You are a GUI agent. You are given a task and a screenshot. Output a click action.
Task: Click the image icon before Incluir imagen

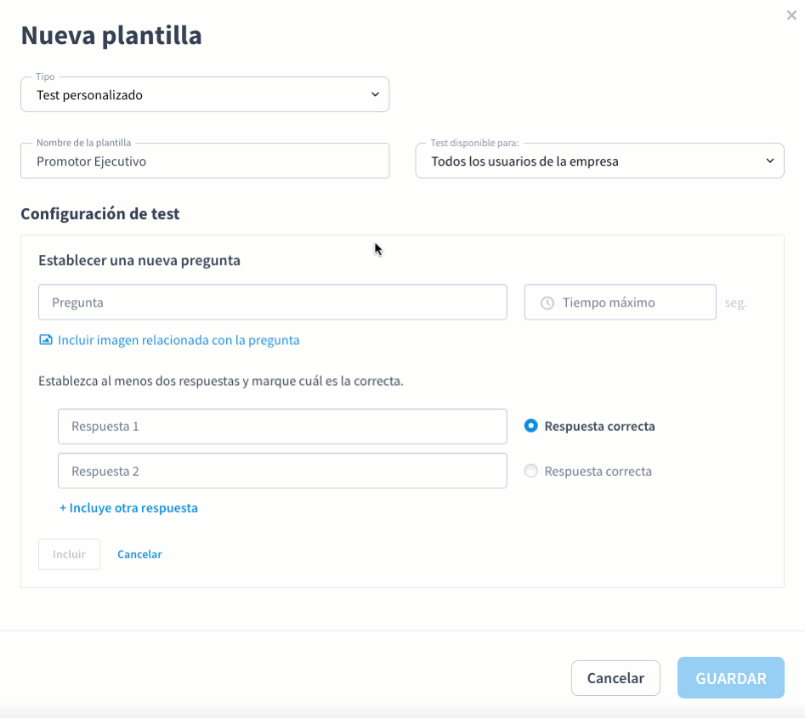click(46, 340)
